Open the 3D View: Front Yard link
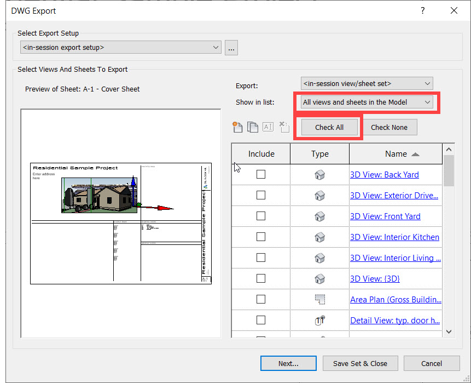This screenshot has height=383, width=471. tap(386, 216)
